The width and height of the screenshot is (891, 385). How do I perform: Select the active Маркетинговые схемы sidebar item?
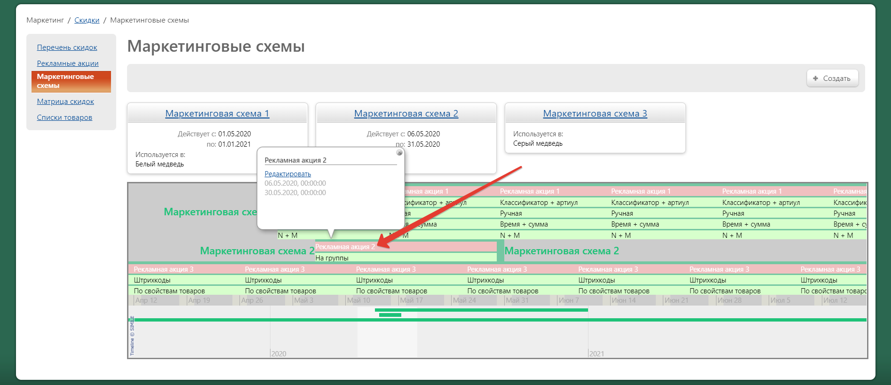point(71,81)
